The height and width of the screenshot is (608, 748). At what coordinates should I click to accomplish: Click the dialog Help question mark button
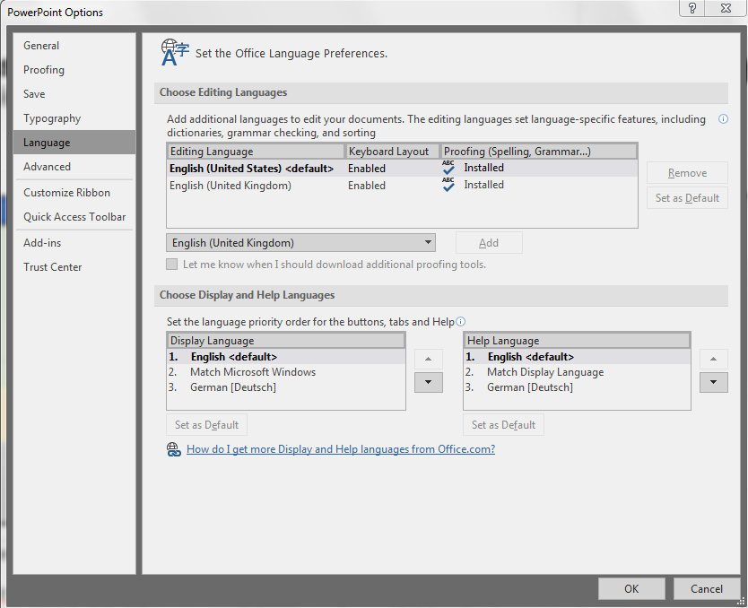[692, 8]
